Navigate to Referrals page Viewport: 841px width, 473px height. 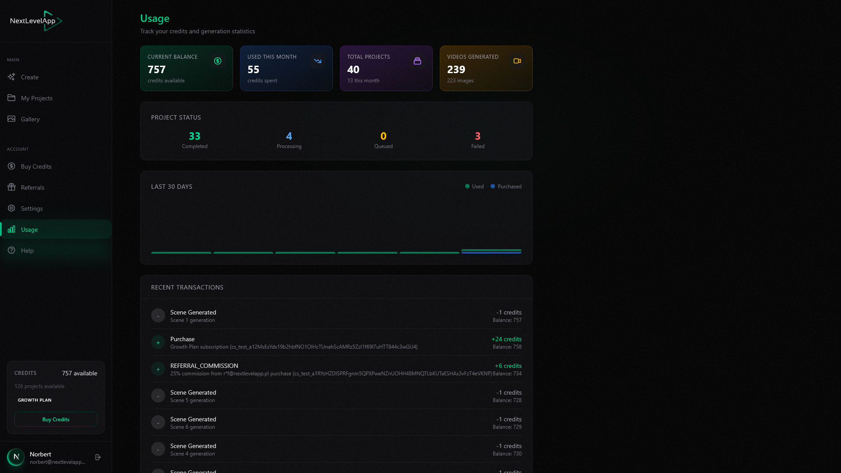click(x=33, y=187)
